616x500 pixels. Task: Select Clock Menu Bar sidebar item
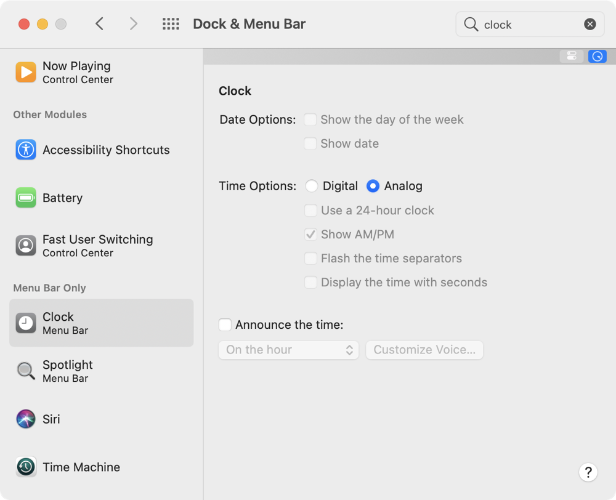(101, 323)
